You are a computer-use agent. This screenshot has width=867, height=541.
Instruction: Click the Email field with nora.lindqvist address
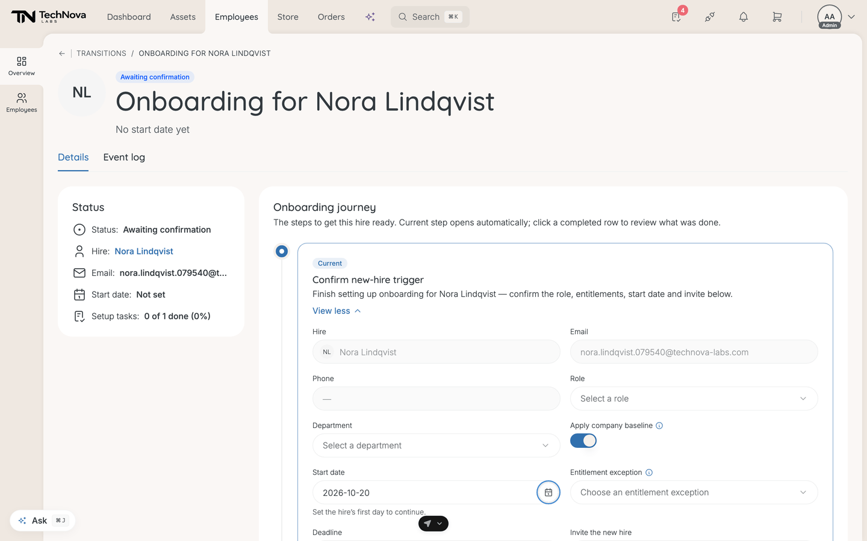coord(694,352)
